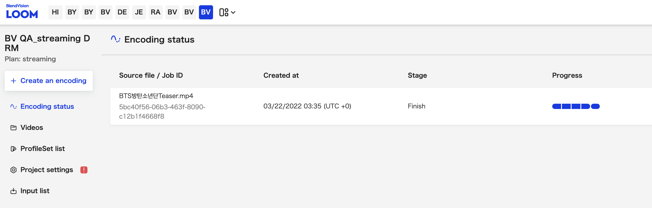Click the Created at column header

point(281,76)
